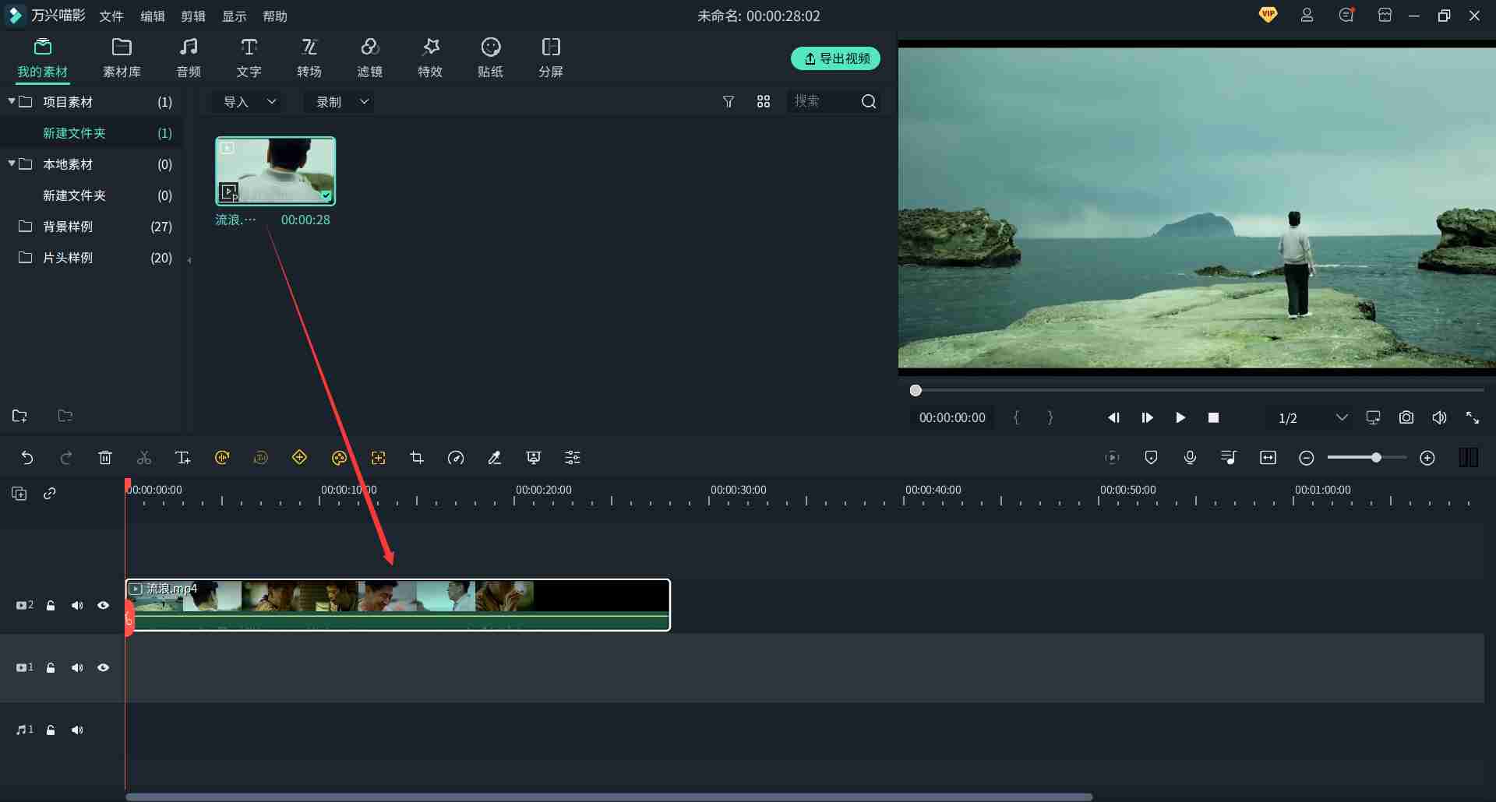1496x802 pixels.
Task: Mute video track 2 audio
Action: coord(76,606)
